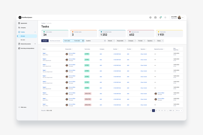The image size is (203, 135).
Task: Open the Remark filter dropdown
Action: coord(111,40)
